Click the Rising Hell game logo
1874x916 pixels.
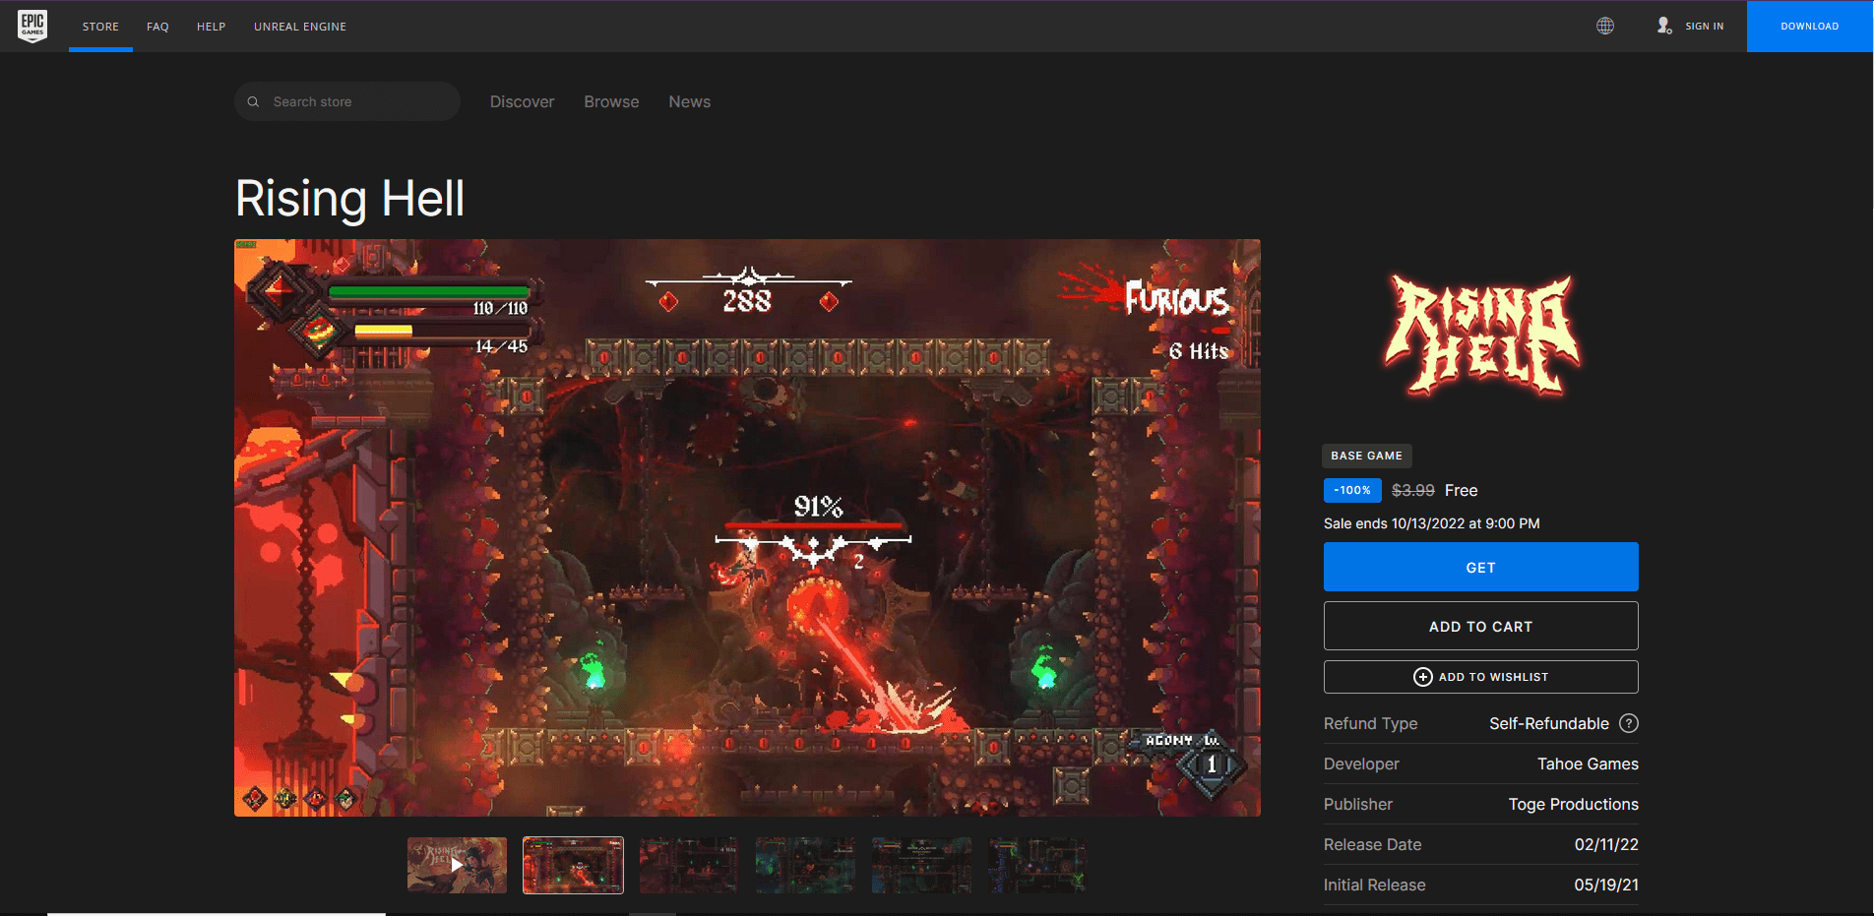pyautogui.click(x=1481, y=336)
